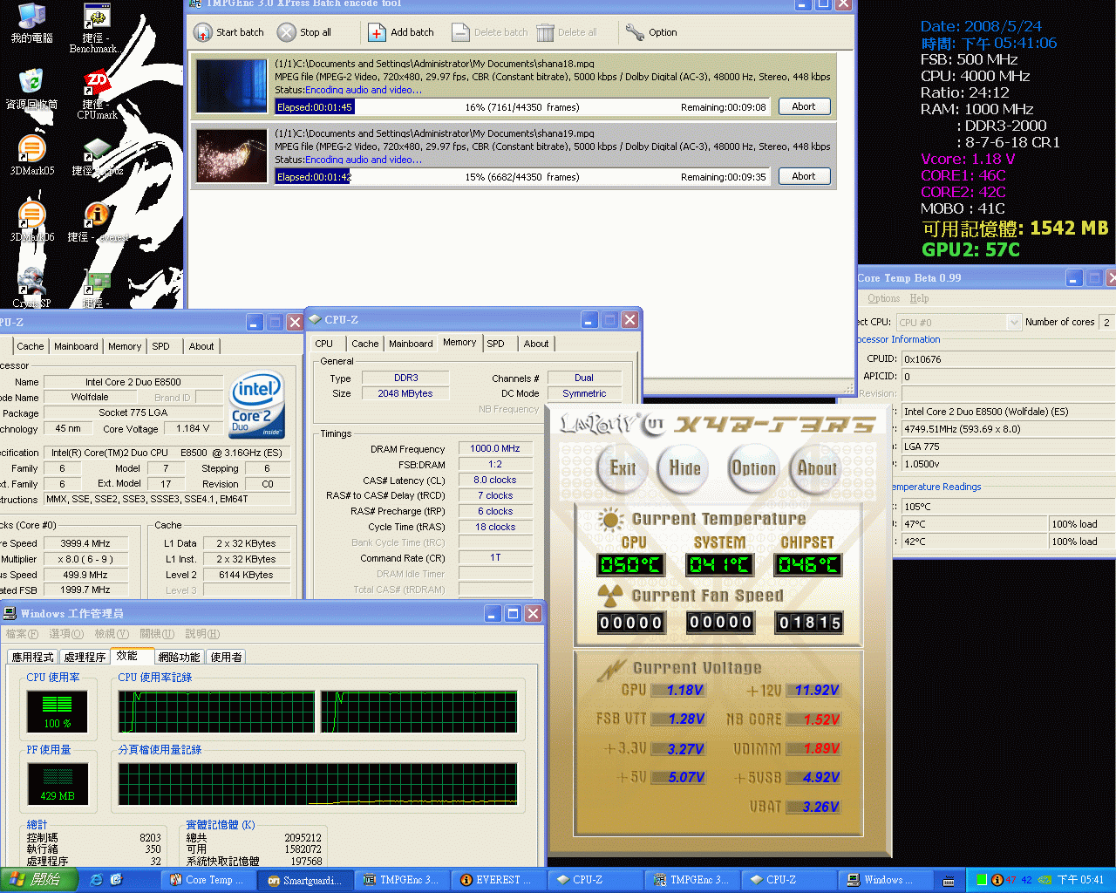1116x893 pixels.
Task: Switch to 處理程序 tab in Task Manager
Action: [x=85, y=657]
